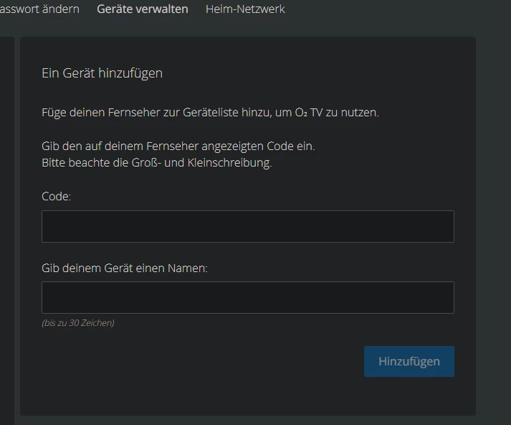Go to the Heim-Netzwerk tab
The height and width of the screenshot is (425, 511).
pyautogui.click(x=245, y=9)
